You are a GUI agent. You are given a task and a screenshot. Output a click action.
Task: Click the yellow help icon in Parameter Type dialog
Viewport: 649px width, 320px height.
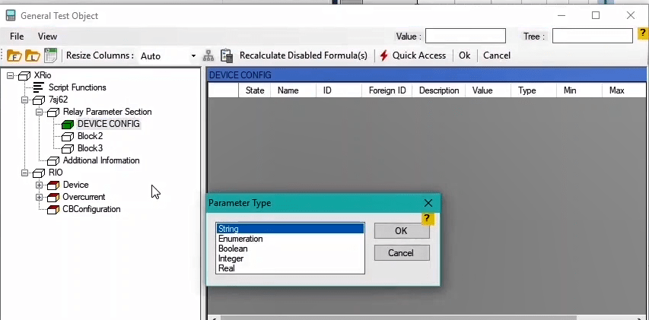(428, 219)
